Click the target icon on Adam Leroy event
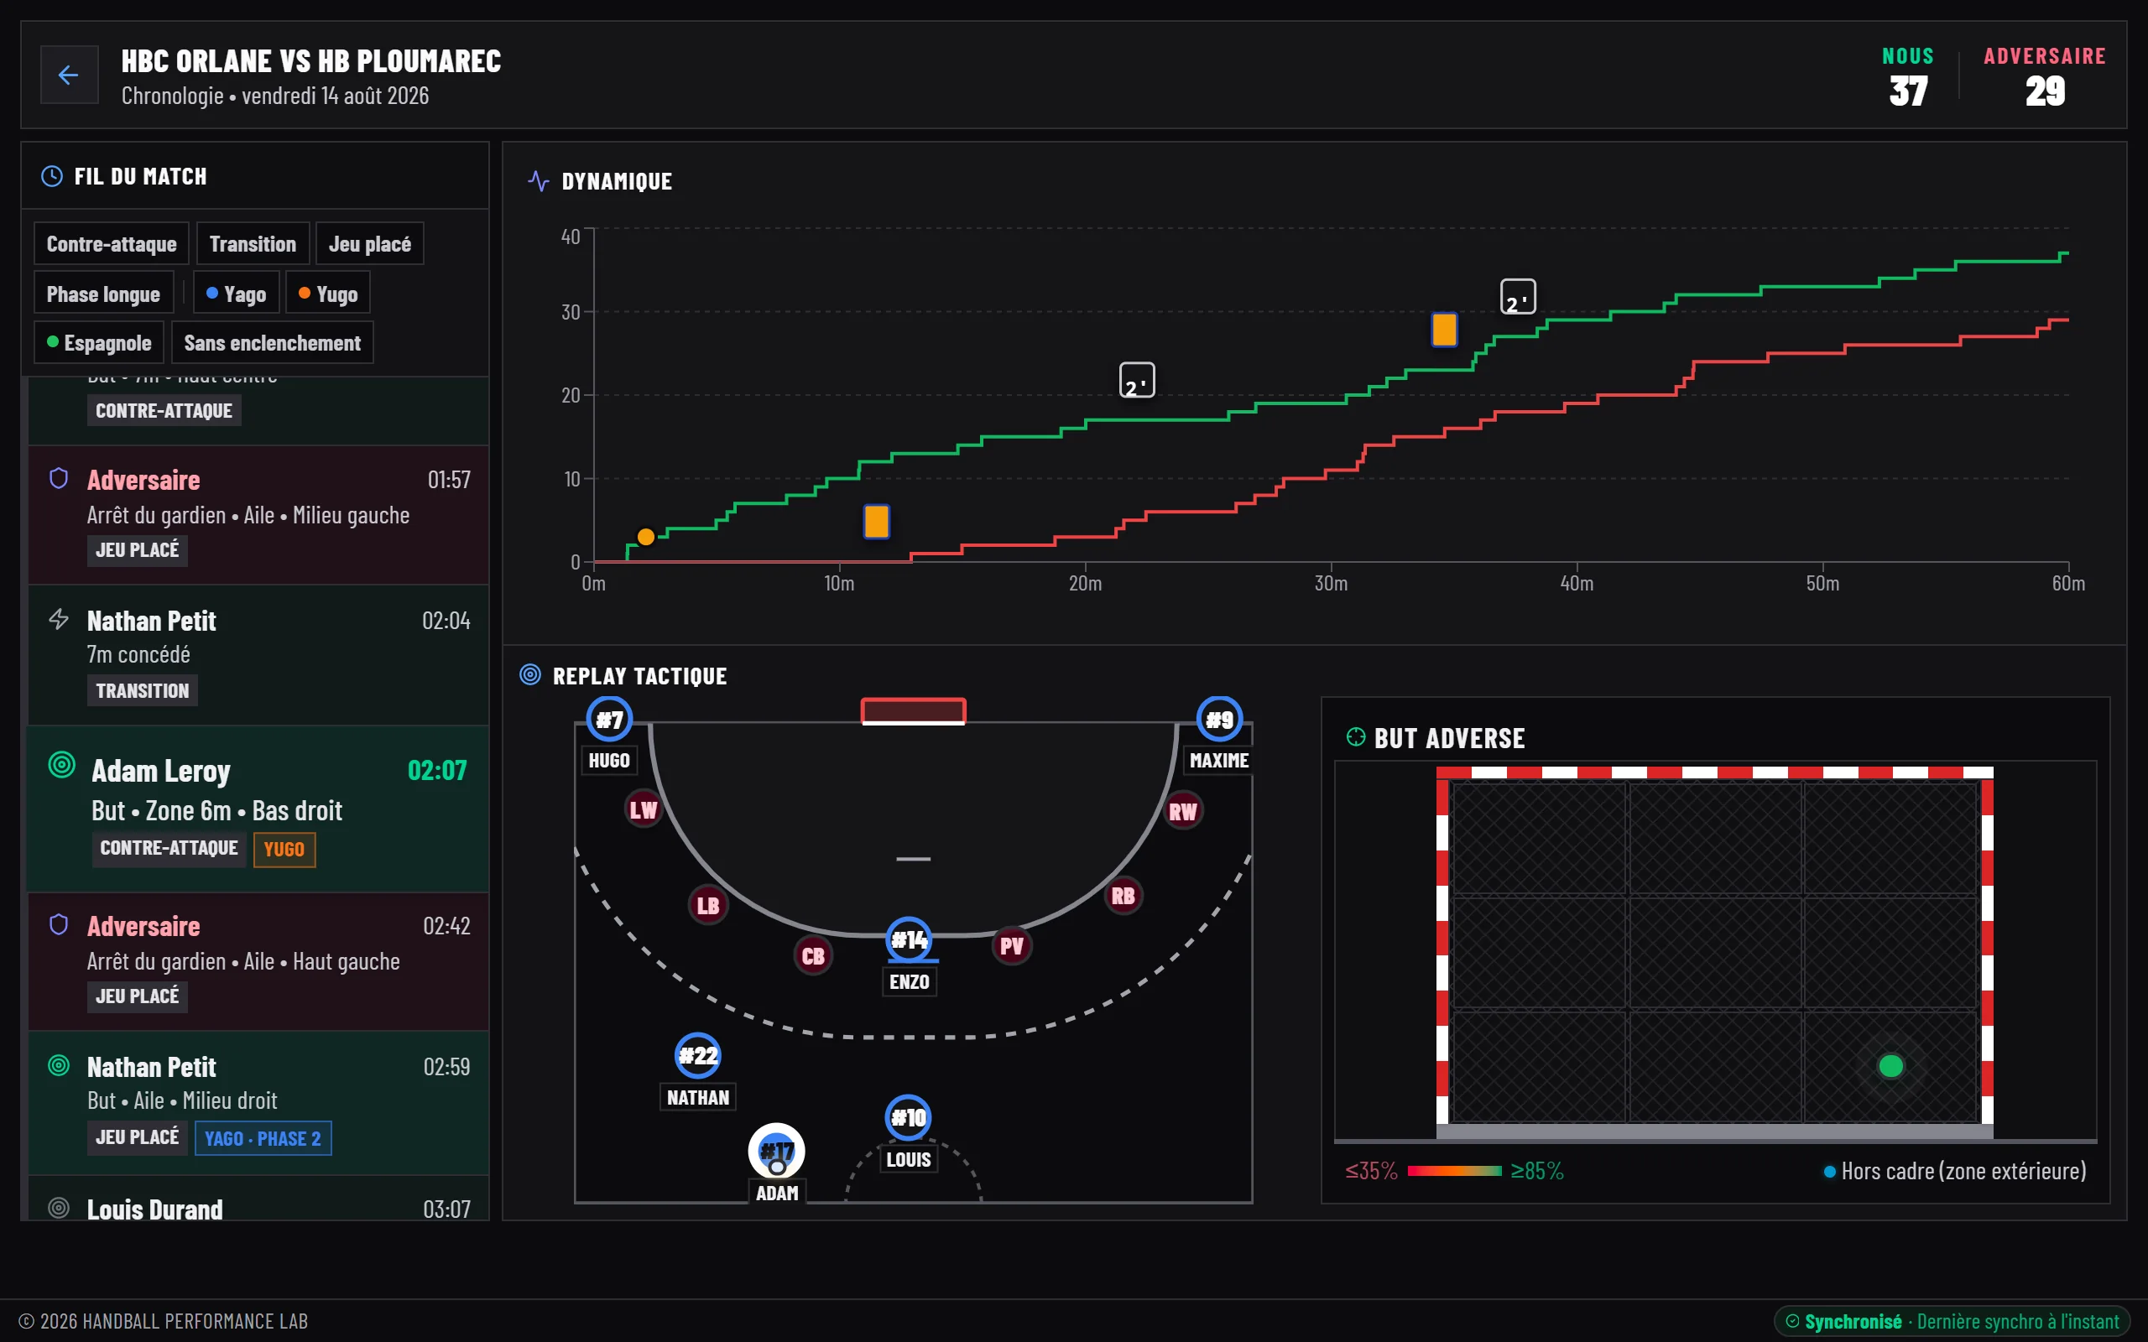 click(61, 764)
